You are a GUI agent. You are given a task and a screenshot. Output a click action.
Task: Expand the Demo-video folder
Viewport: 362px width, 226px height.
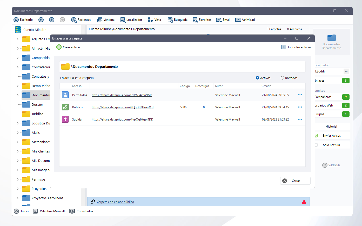[18, 86]
